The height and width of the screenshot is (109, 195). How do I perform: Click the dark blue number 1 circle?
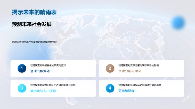point(22,68)
